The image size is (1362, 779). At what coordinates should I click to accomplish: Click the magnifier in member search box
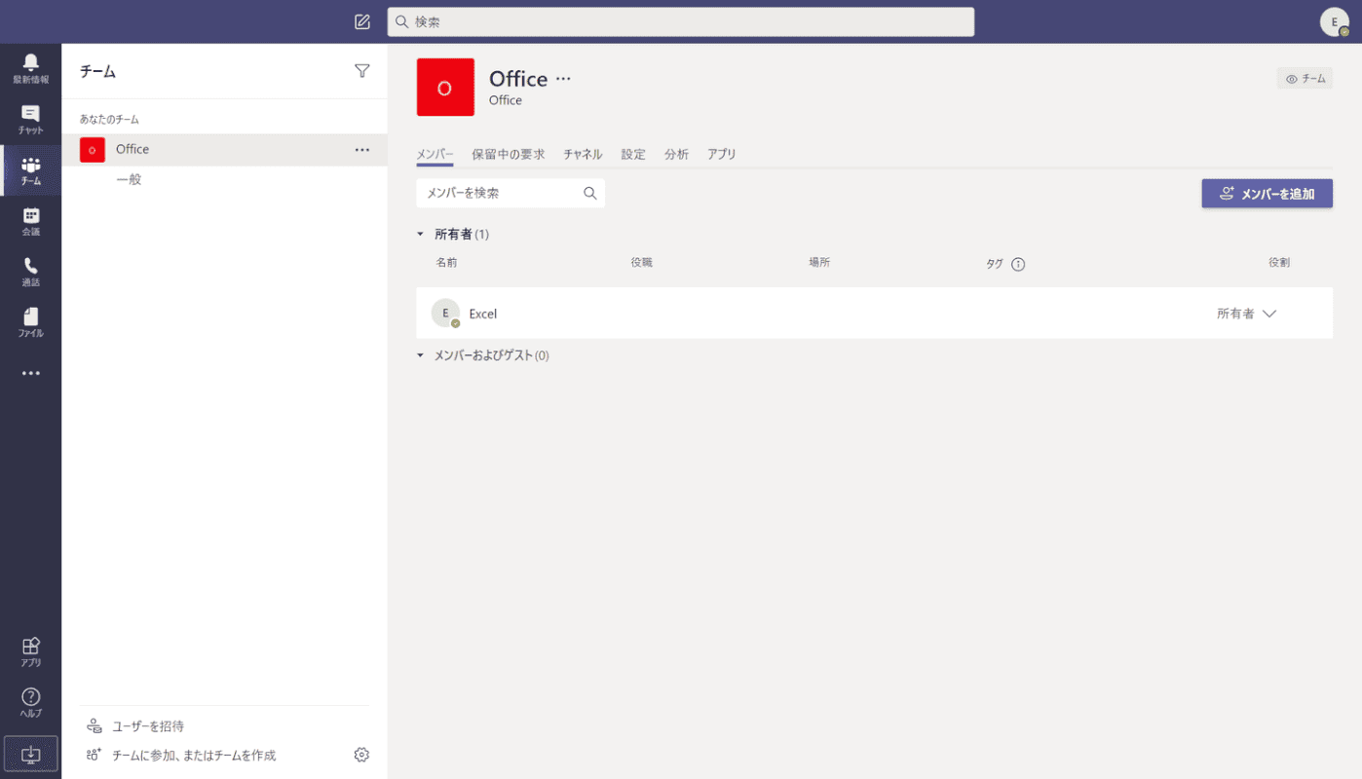click(589, 193)
